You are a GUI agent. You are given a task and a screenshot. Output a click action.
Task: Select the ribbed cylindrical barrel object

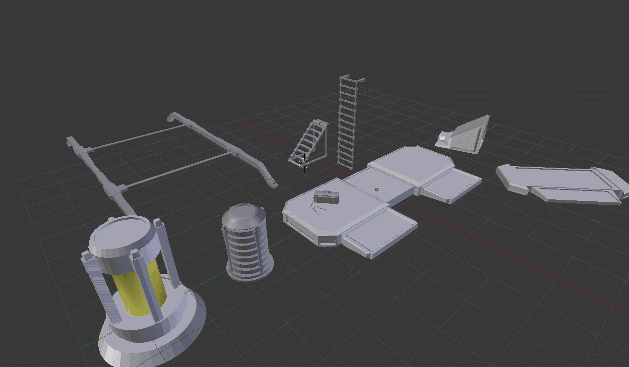tap(247, 242)
